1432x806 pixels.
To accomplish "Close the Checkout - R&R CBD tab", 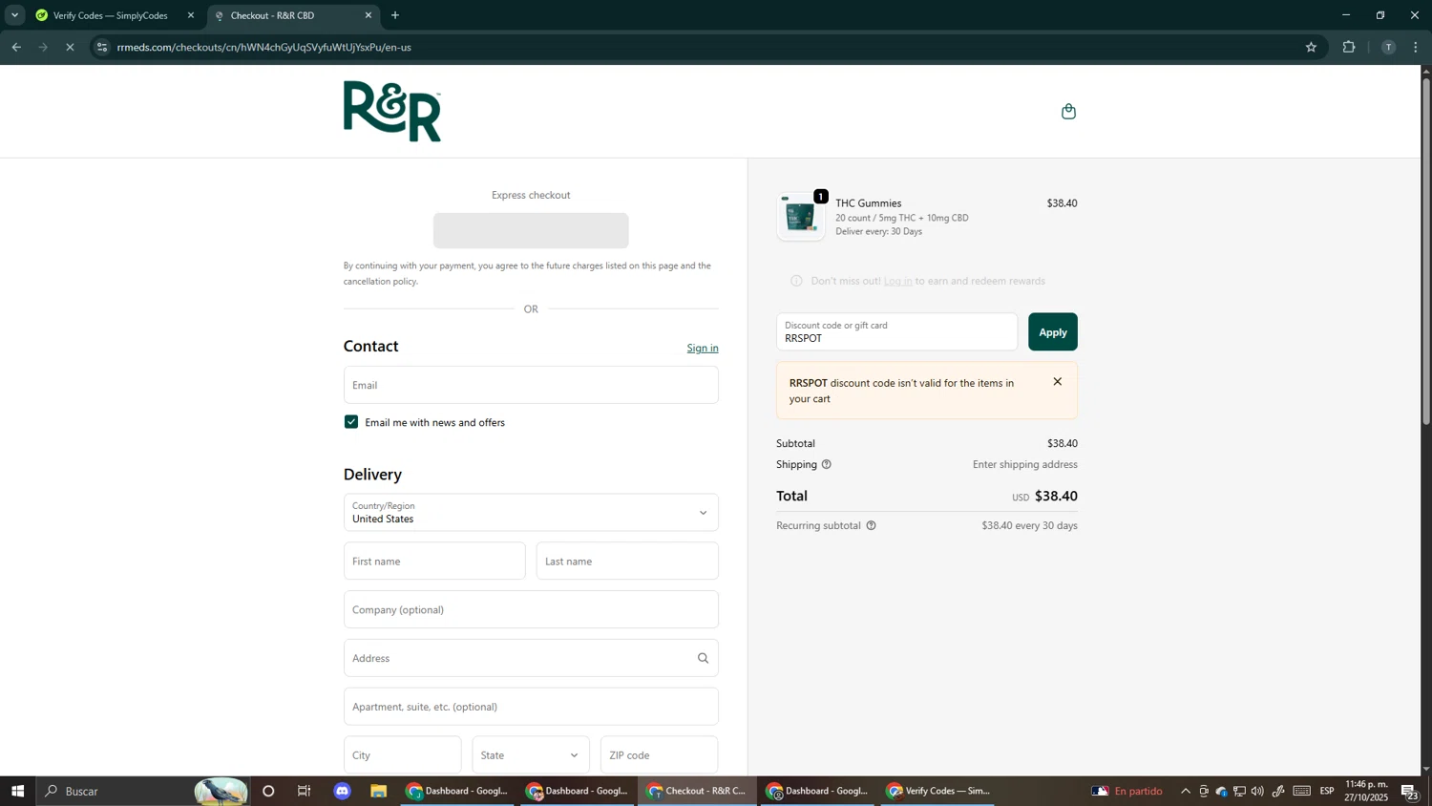I will click(369, 15).
